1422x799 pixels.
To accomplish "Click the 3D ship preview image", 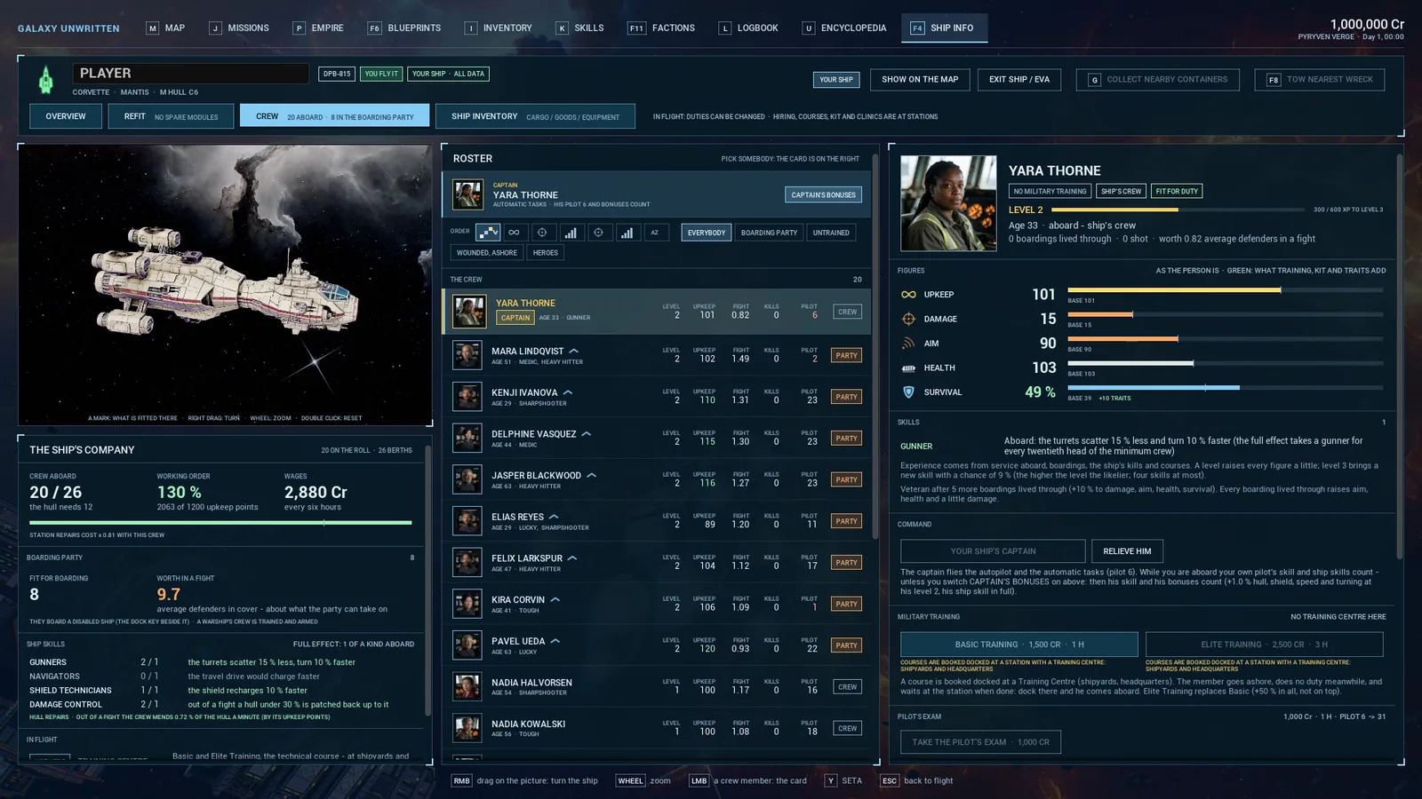I will tap(225, 285).
